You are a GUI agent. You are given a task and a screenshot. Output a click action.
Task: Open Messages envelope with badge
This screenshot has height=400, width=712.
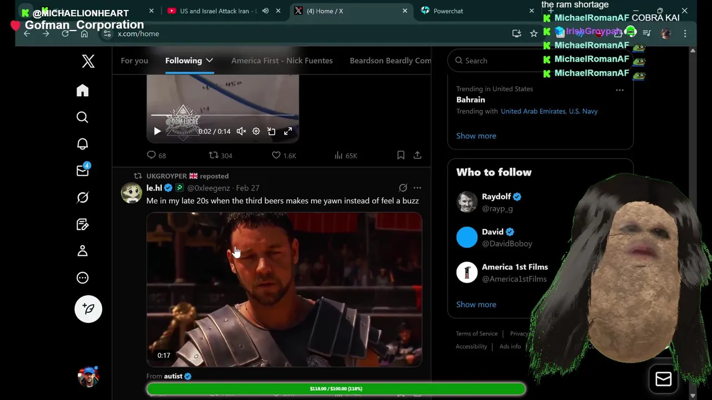coord(82,171)
